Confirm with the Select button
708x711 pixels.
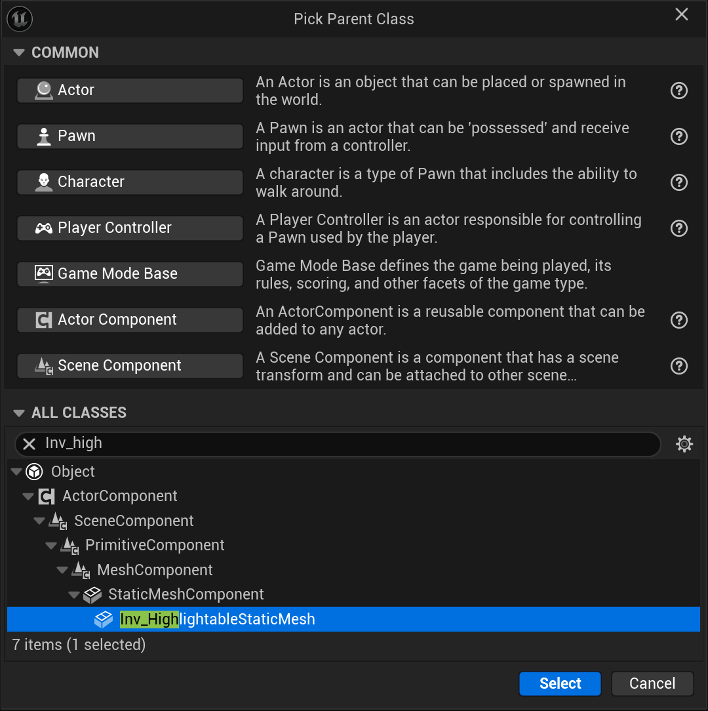click(560, 683)
